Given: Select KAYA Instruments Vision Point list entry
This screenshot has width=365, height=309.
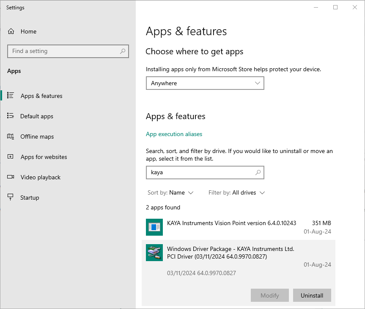Looking at the screenshot, I should [x=231, y=223].
